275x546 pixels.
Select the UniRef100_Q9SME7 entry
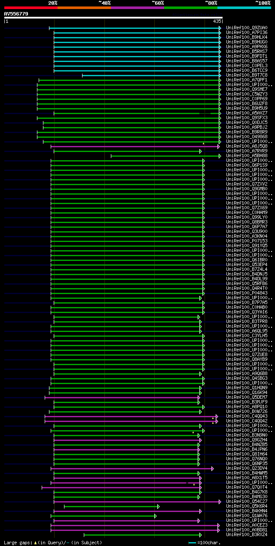247,90
